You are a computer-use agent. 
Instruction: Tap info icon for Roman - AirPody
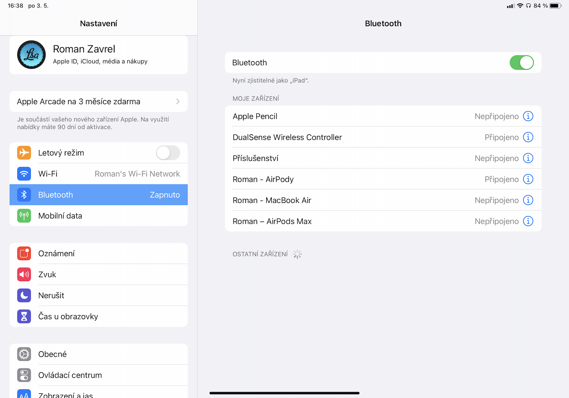pyautogui.click(x=528, y=179)
